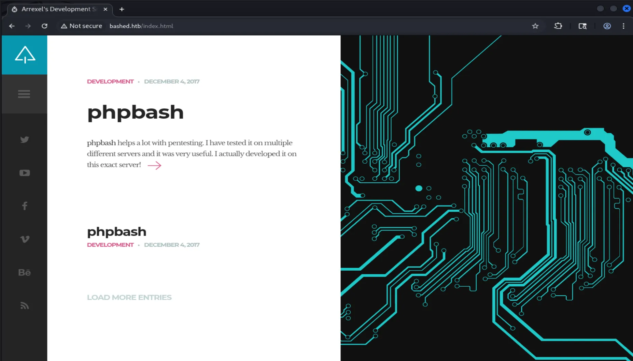Screen dimensions: 633x361
Task: Open the Facebook social link
Action: tap(25, 206)
